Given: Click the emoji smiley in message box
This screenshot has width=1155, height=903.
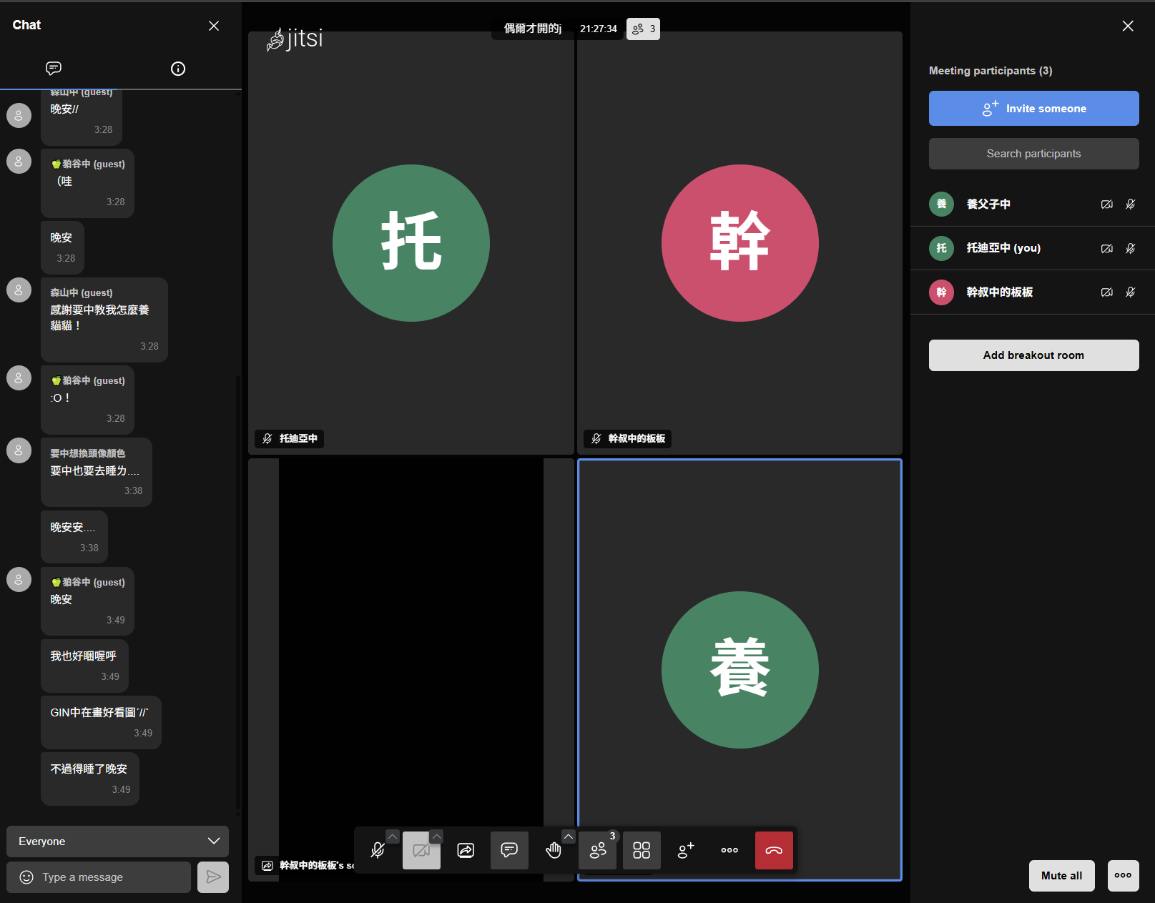Looking at the screenshot, I should point(26,877).
